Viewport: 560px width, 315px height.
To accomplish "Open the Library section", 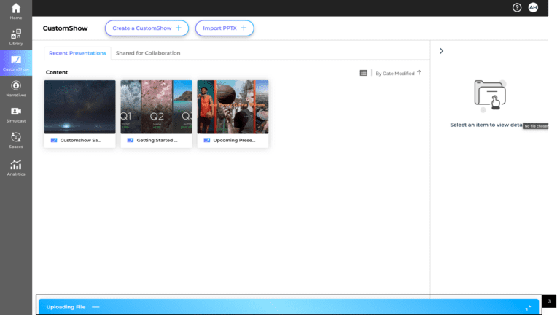I will click(16, 37).
